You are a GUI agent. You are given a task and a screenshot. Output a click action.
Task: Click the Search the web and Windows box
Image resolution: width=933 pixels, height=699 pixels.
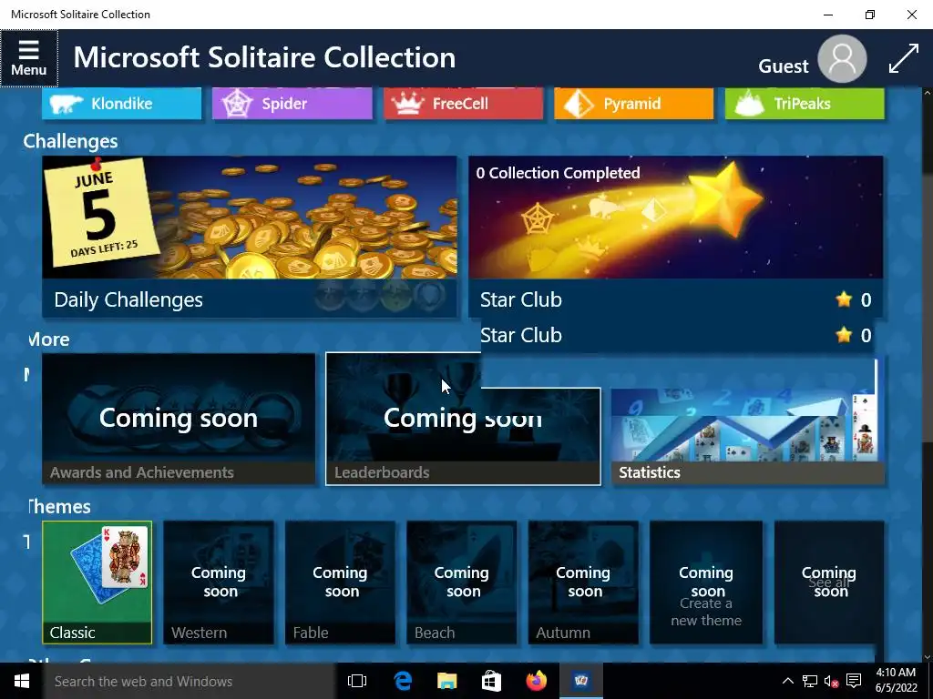coord(190,681)
